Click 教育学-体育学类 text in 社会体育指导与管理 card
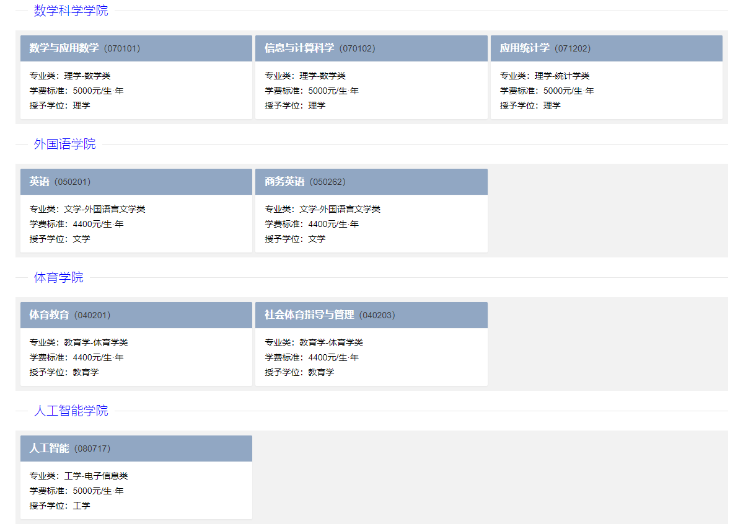 (331, 342)
